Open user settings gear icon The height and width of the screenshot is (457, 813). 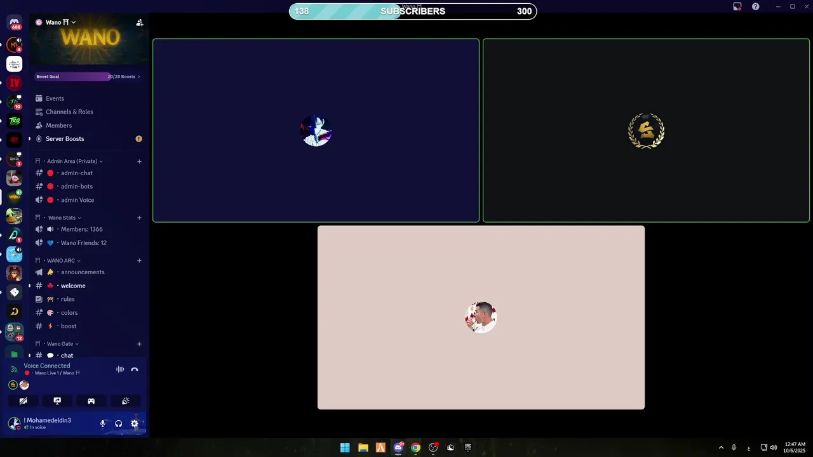135,423
